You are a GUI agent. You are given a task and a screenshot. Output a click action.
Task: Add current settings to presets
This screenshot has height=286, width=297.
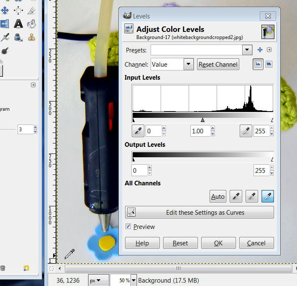(x=260, y=50)
